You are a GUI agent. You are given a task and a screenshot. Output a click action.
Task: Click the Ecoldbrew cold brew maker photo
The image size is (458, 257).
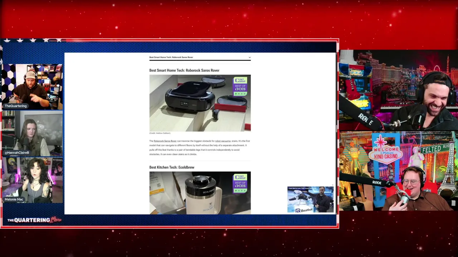[x=200, y=193]
